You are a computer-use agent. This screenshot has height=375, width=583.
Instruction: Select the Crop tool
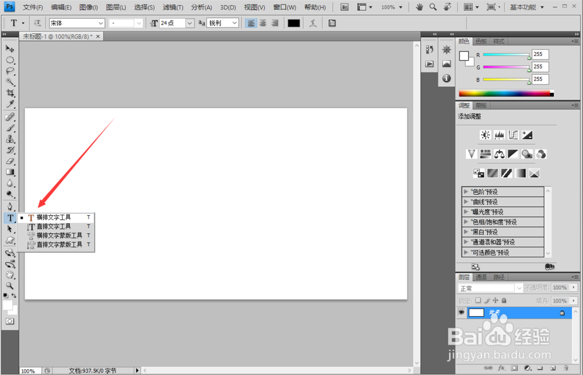click(x=10, y=93)
